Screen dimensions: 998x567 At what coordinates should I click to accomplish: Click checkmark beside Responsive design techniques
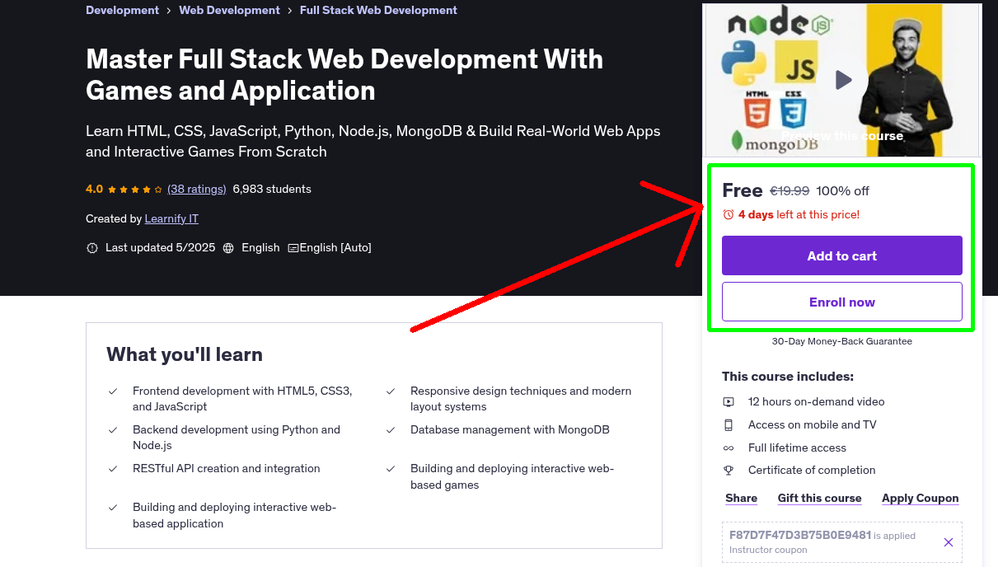tap(391, 391)
